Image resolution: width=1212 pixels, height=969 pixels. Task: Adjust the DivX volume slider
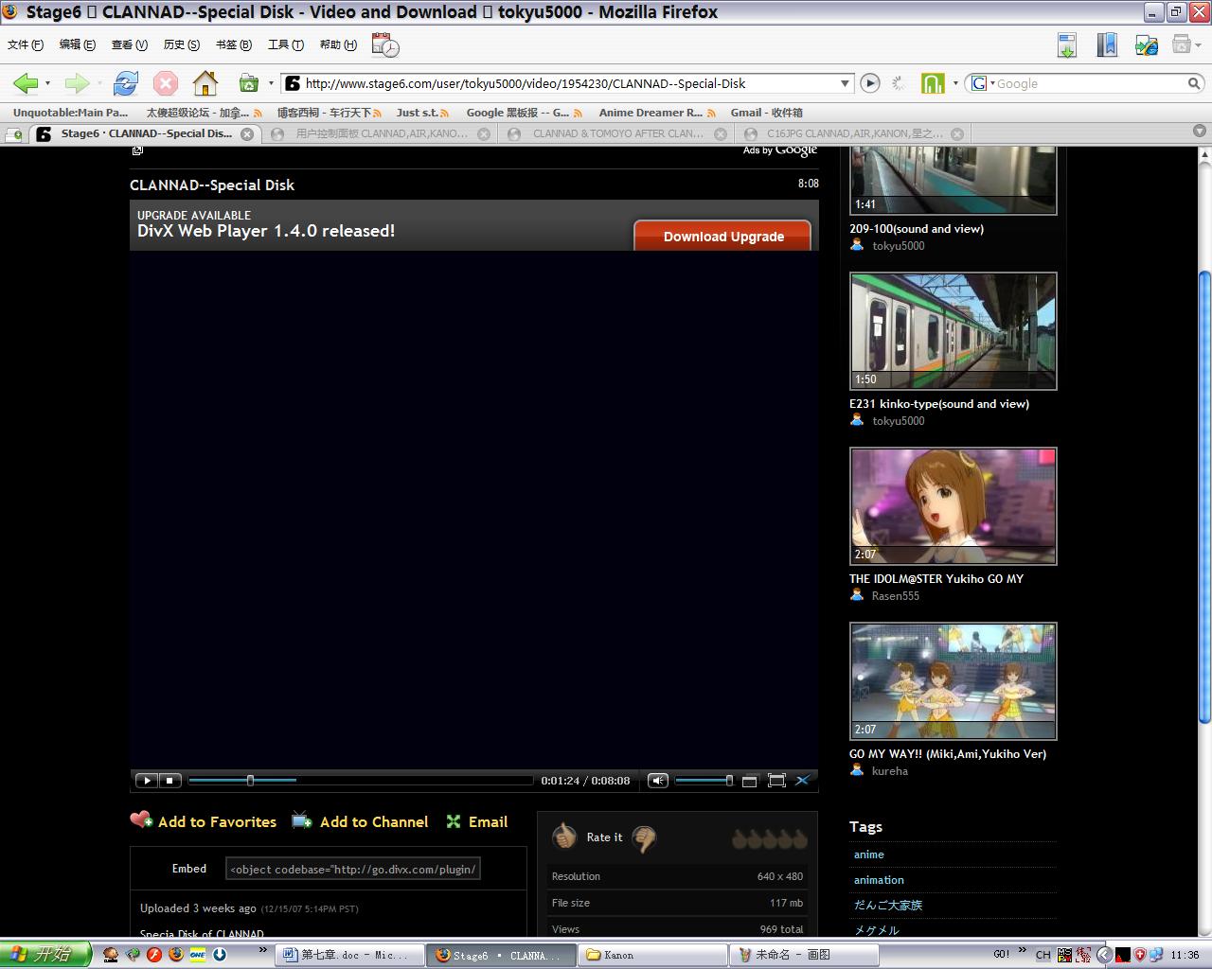pos(704,781)
